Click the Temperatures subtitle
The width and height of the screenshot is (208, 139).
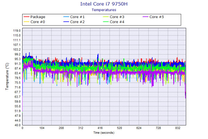104,10
